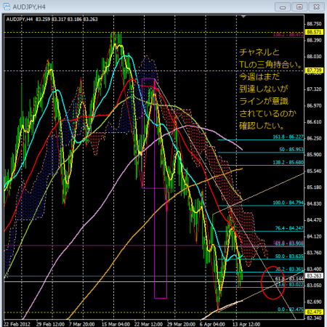Close the AUDJPY,H4 chart window
The width and height of the screenshot is (327, 327).
(316, 7)
